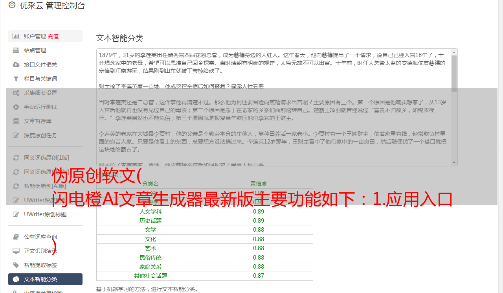
Task: Select the cloud upload icon for 接口文件相关
Action: click(16, 64)
